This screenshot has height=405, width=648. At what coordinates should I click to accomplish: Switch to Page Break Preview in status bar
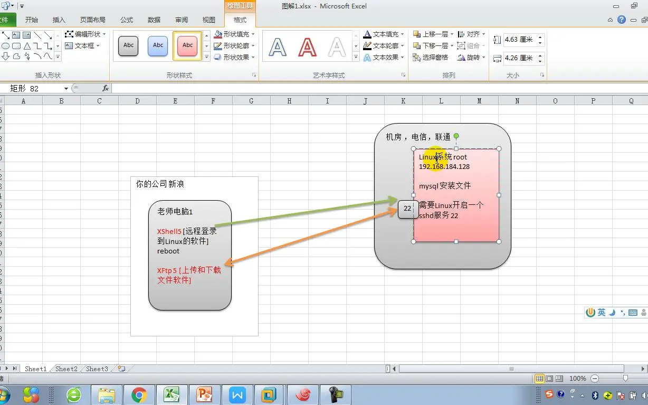559,379
